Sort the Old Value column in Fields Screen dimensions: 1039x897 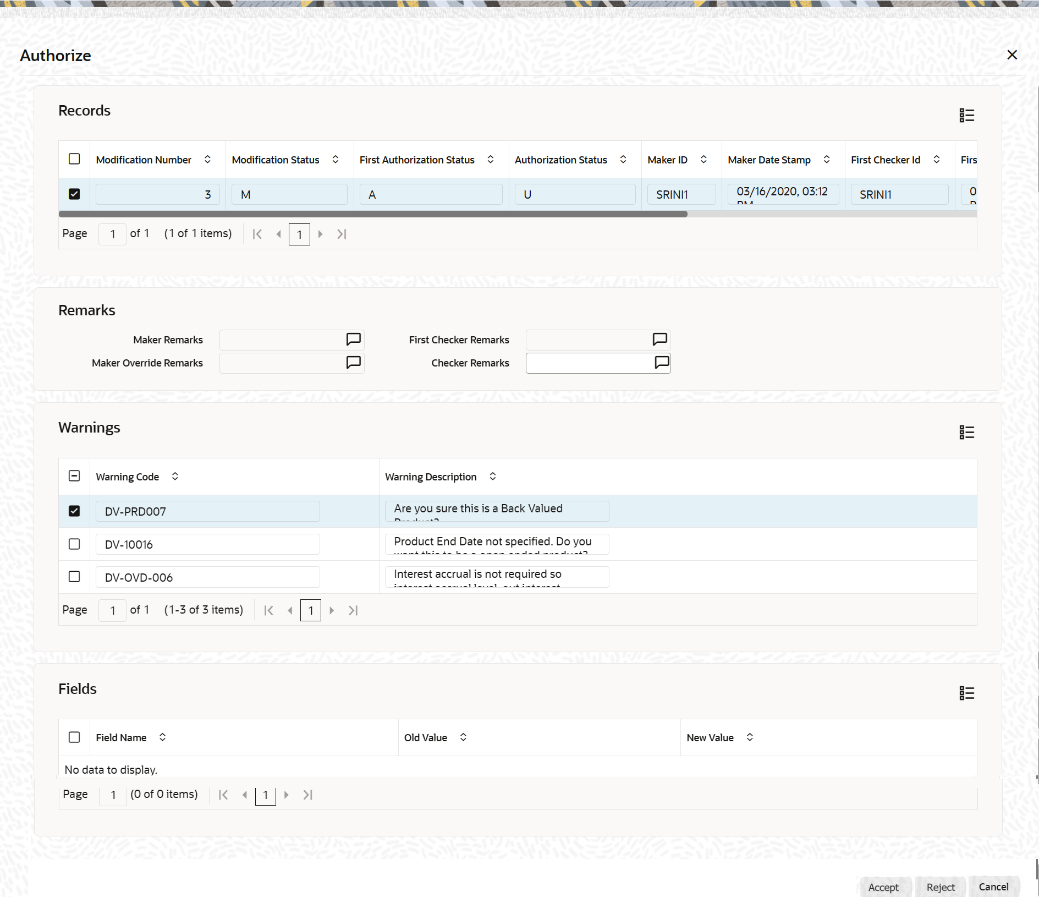[463, 737]
